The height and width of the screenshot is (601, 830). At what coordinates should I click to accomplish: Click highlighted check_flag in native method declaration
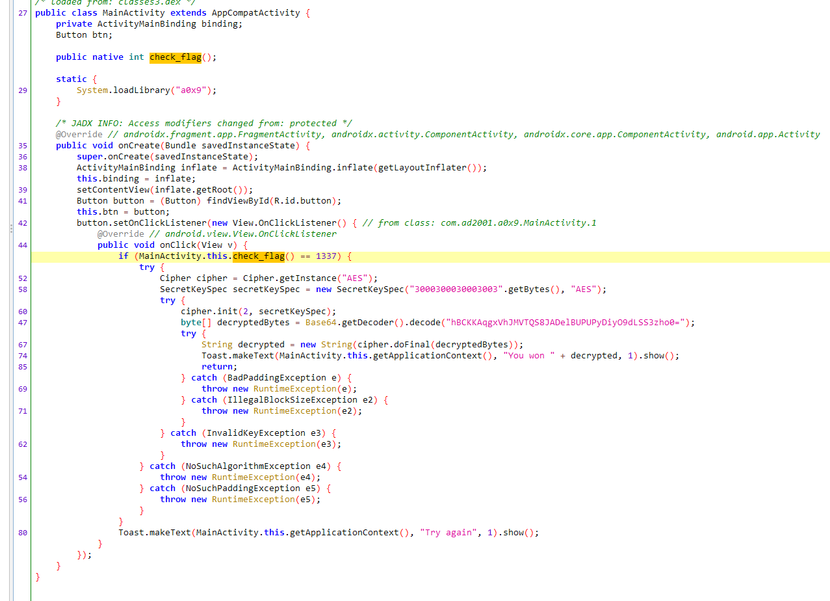point(175,57)
